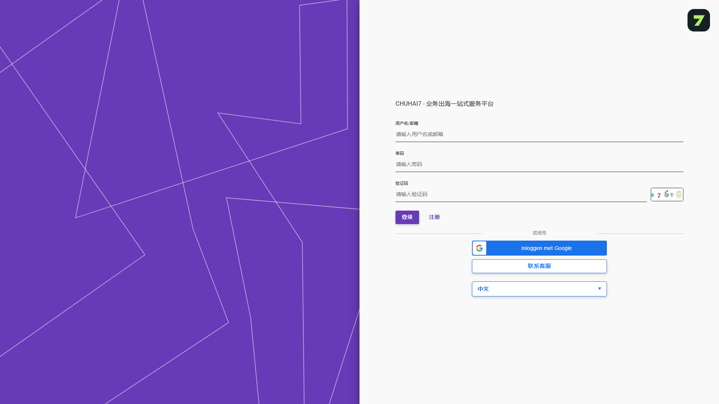Screen dimensions: 719x404
Task: Click the purple 登录 login button
Action: click(x=407, y=217)
